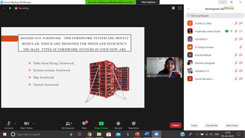Enter full screen mode icon
The width and height of the screenshot is (245, 138).
[x=180, y=8]
